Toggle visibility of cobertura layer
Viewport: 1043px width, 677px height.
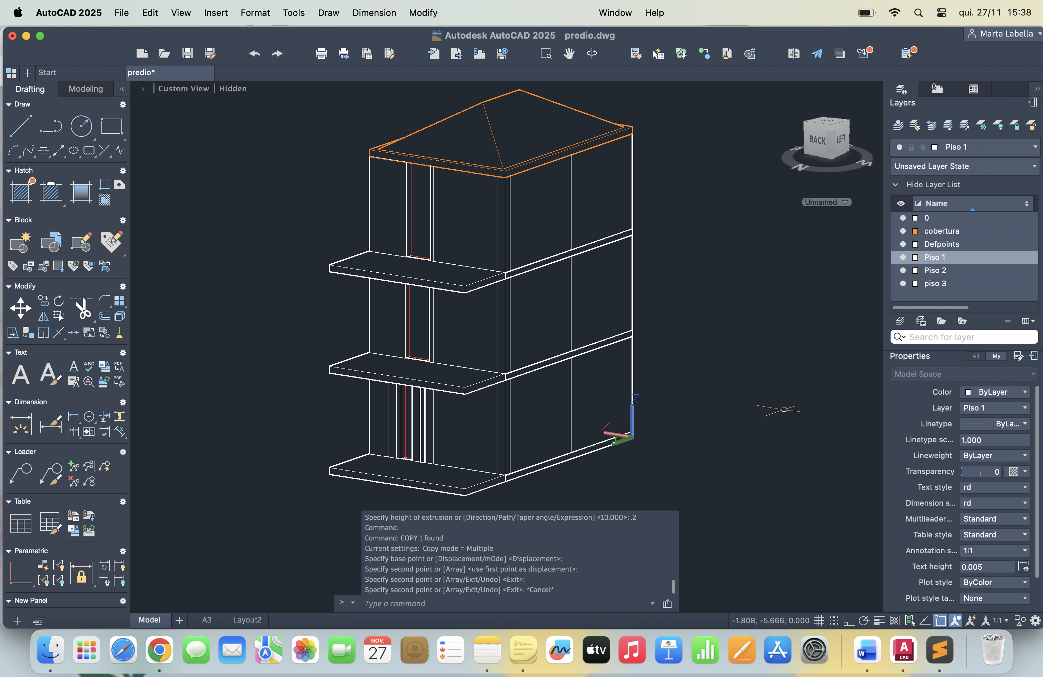[903, 231]
